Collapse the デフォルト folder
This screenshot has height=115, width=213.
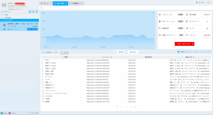click(x=1, y=20)
